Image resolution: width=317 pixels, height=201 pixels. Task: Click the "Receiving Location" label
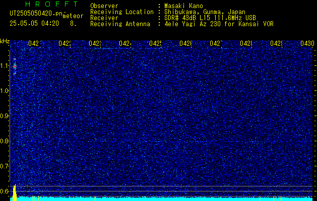coord(122,12)
